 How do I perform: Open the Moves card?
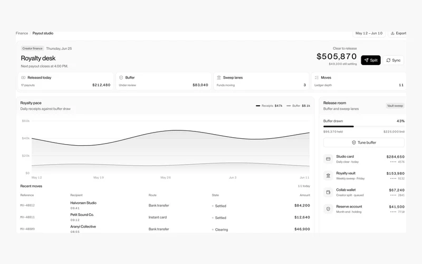pyautogui.click(x=359, y=81)
